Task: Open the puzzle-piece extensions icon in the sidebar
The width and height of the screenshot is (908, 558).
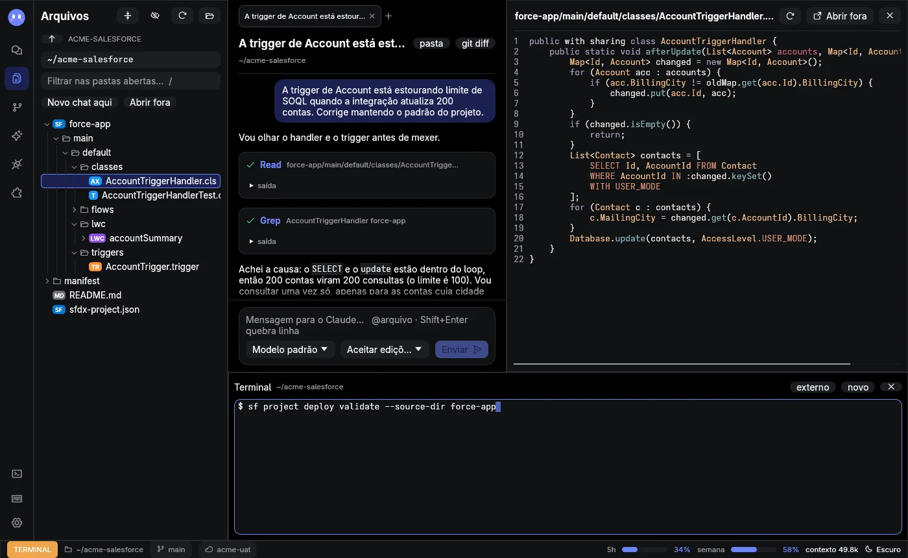Action: (x=17, y=193)
